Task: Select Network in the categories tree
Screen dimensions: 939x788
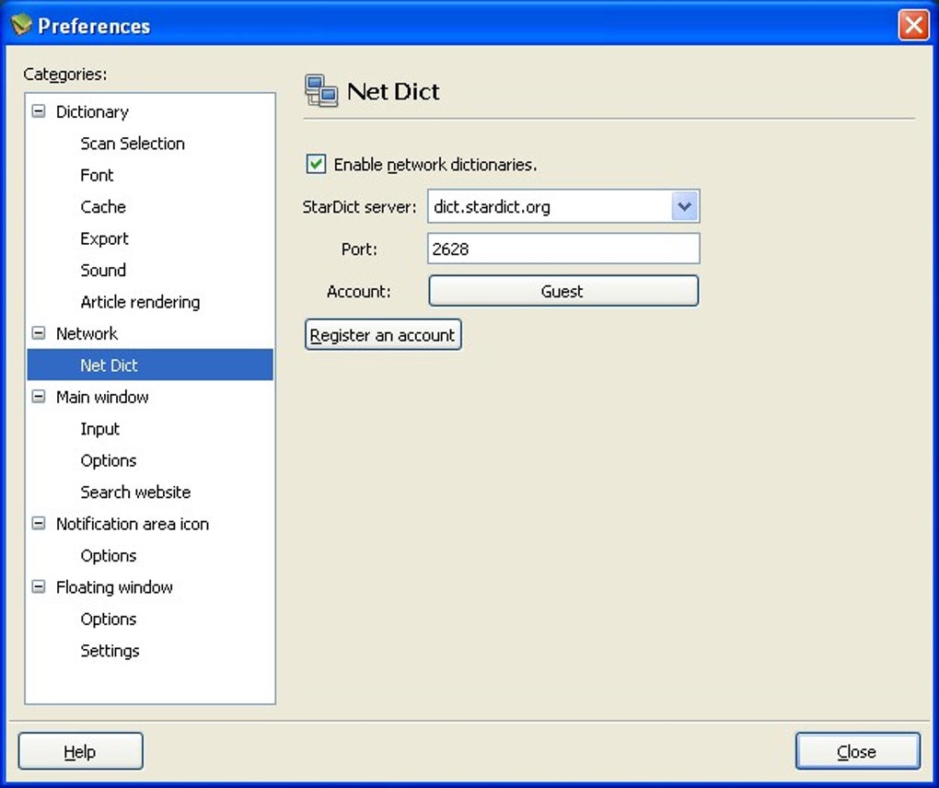Action: [x=87, y=333]
